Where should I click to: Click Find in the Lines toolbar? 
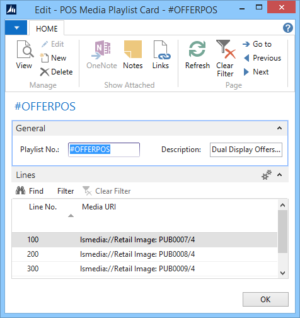pyautogui.click(x=30, y=191)
